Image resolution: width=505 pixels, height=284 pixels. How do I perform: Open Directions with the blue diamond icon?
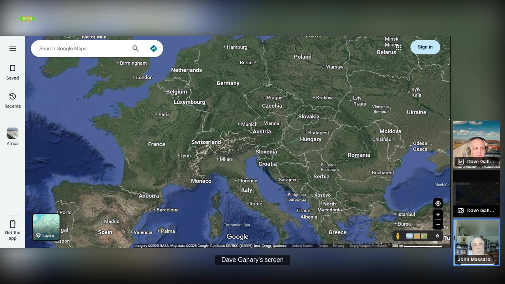click(153, 49)
